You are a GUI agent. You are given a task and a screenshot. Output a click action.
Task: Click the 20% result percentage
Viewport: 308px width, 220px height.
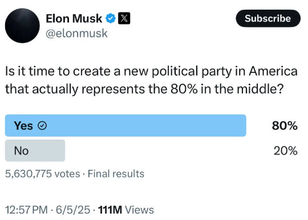pyautogui.click(x=285, y=150)
